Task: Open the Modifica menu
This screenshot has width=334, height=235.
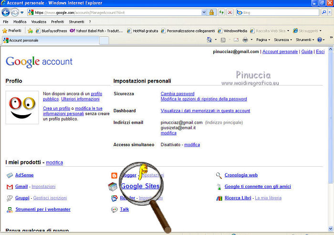Action: point(20,22)
